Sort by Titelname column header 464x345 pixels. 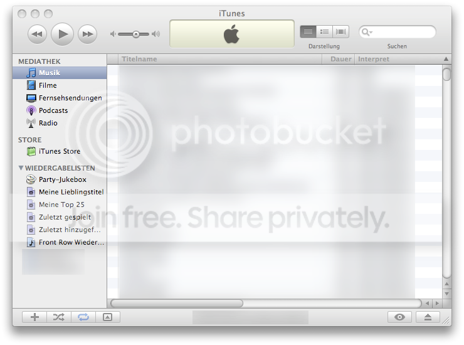(220, 59)
